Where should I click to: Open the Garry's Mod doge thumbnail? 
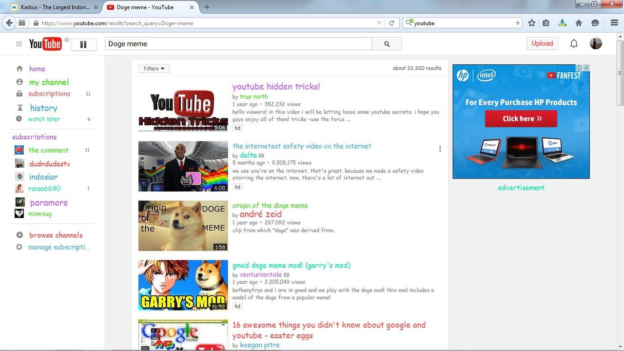coord(183,285)
